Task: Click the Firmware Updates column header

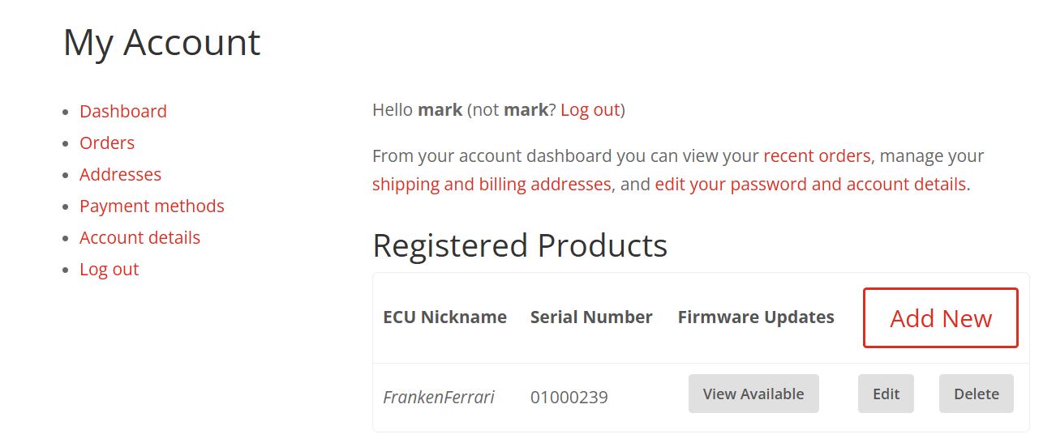Action: coord(756,317)
